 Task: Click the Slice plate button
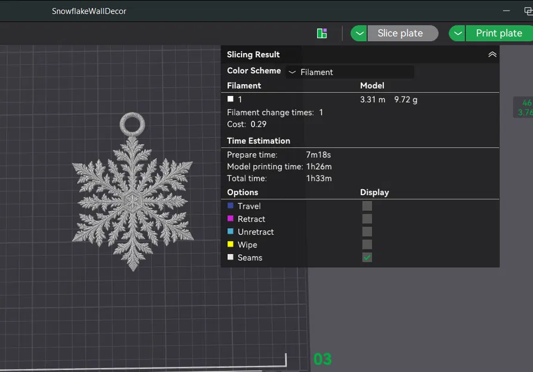point(403,33)
